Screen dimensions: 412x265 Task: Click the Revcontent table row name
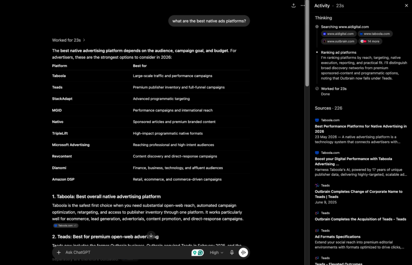[x=62, y=156]
